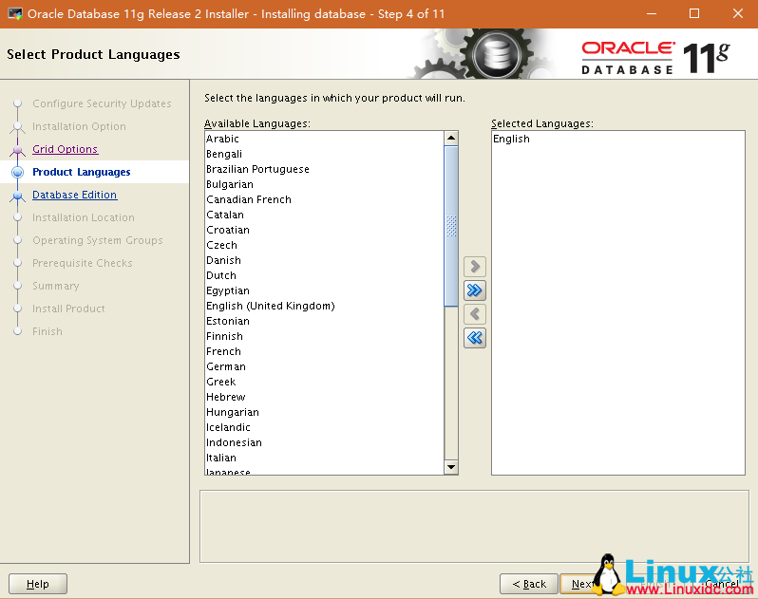Select Egyptian in Available Languages

324,290
